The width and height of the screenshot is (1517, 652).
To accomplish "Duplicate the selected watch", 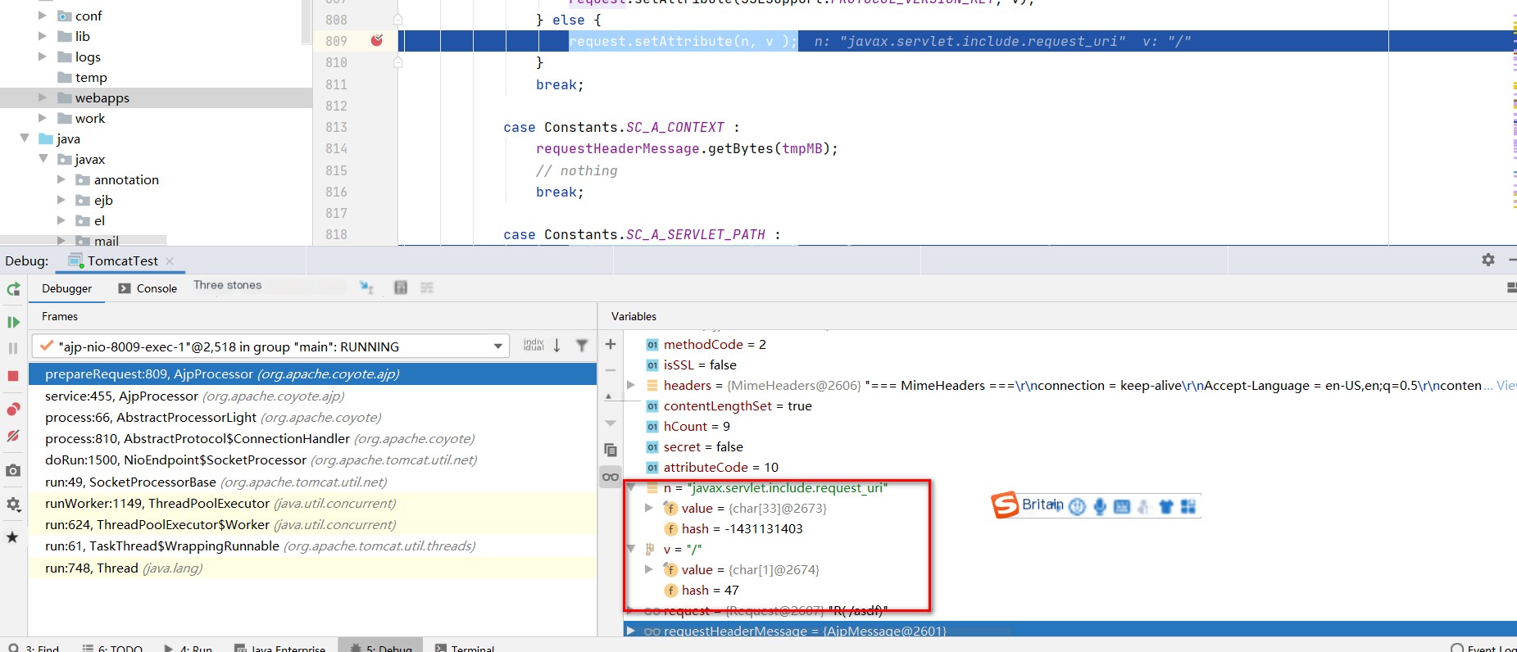I will 611,450.
